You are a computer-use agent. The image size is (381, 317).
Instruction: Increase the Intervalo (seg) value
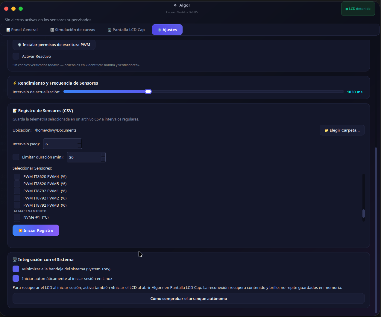point(79,141)
